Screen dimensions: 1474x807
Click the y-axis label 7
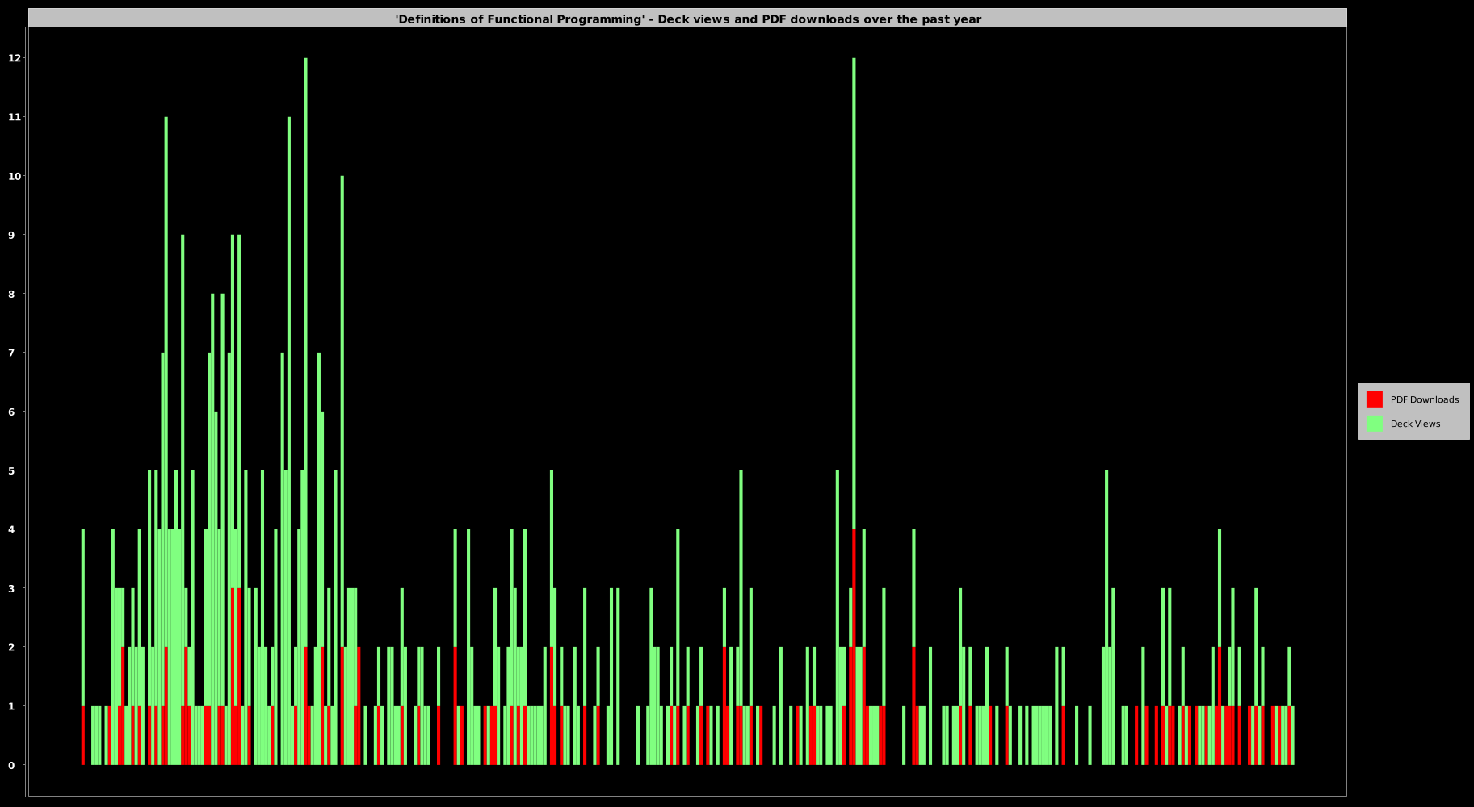pyautogui.click(x=11, y=353)
